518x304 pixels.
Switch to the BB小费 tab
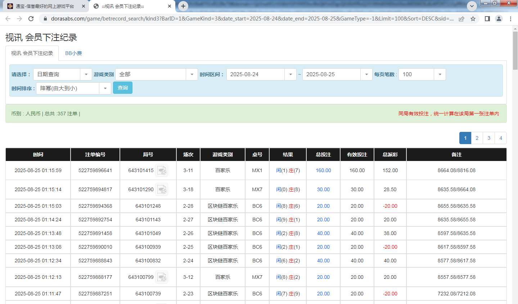(x=73, y=53)
